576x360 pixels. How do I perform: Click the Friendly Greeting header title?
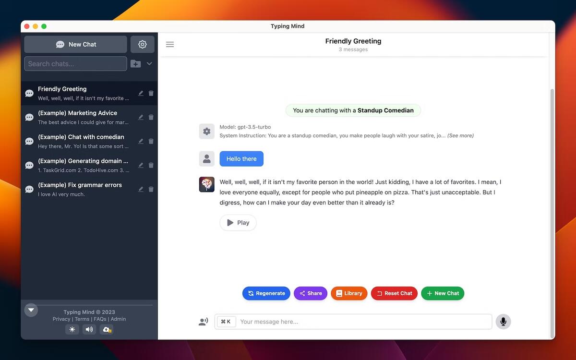[353, 41]
